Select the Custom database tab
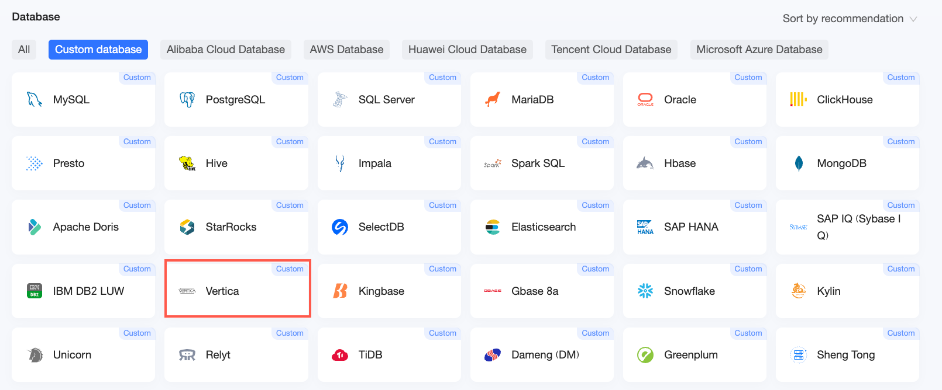The width and height of the screenshot is (942, 390). click(98, 50)
